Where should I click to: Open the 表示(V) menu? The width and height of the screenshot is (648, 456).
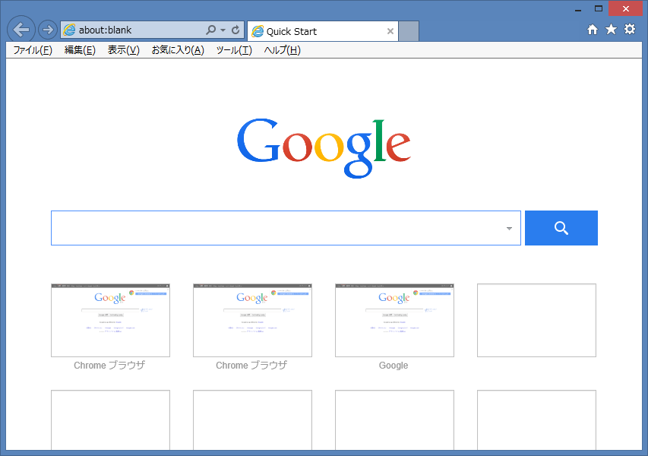124,50
